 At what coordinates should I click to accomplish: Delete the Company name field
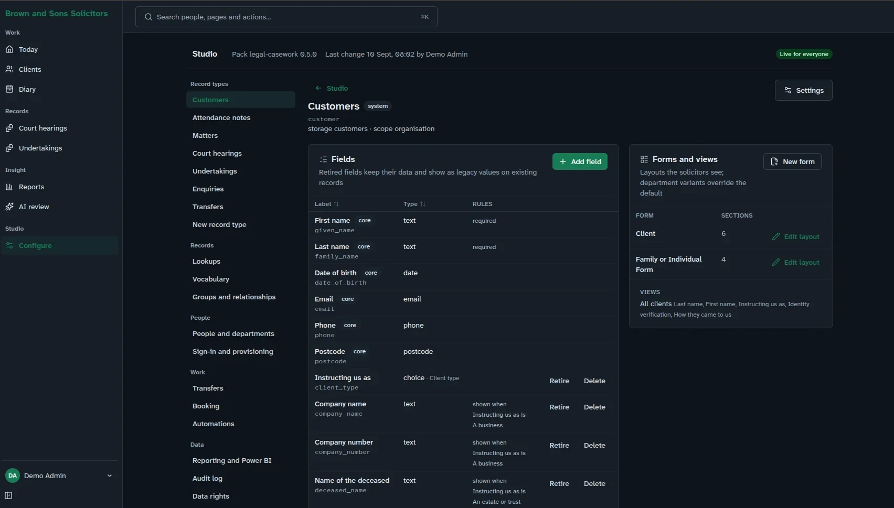pos(594,407)
